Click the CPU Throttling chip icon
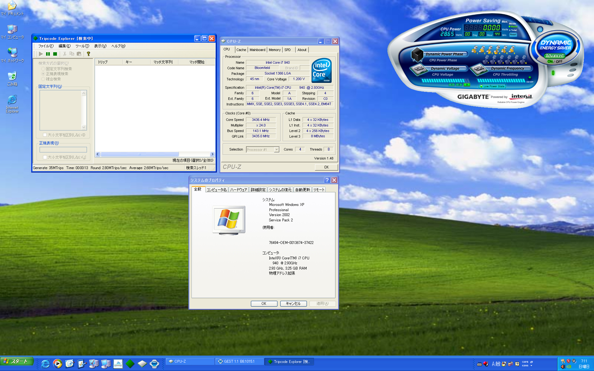Viewport: 594px width, 371px height. 478,69
